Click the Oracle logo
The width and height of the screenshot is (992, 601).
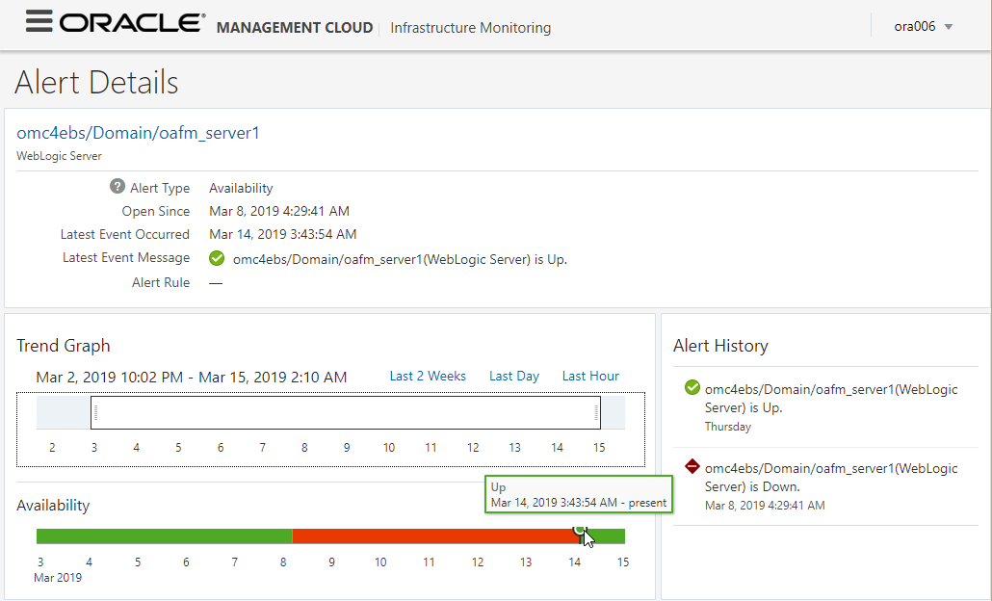point(133,23)
